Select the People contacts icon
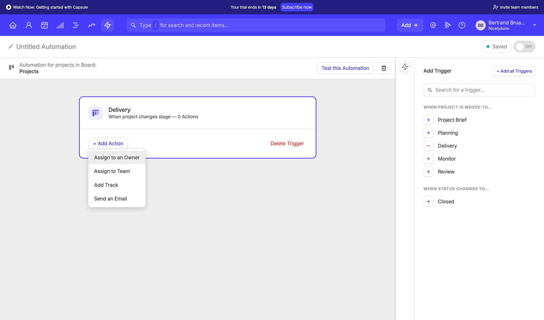544x320 pixels. click(29, 25)
